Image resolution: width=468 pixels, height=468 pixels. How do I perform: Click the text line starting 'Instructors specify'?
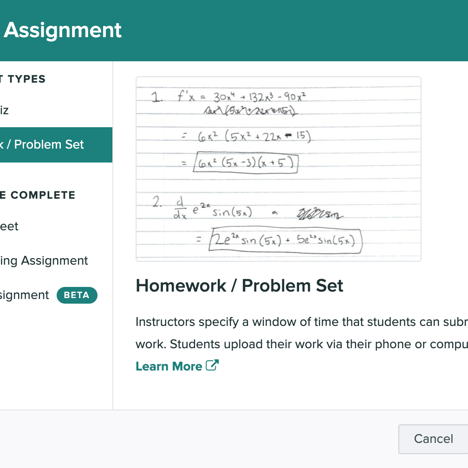click(x=302, y=322)
